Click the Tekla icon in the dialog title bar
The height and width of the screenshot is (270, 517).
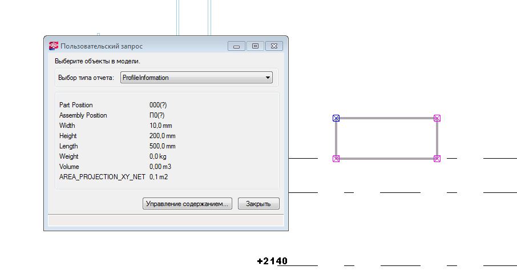point(54,46)
